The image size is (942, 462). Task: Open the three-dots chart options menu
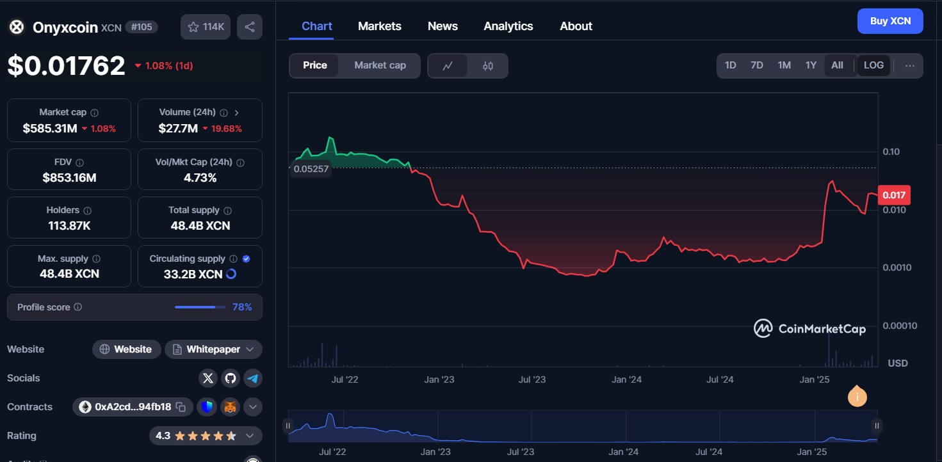[x=910, y=65]
